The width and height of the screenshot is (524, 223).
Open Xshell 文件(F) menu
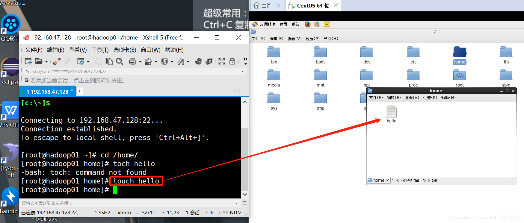click(34, 50)
